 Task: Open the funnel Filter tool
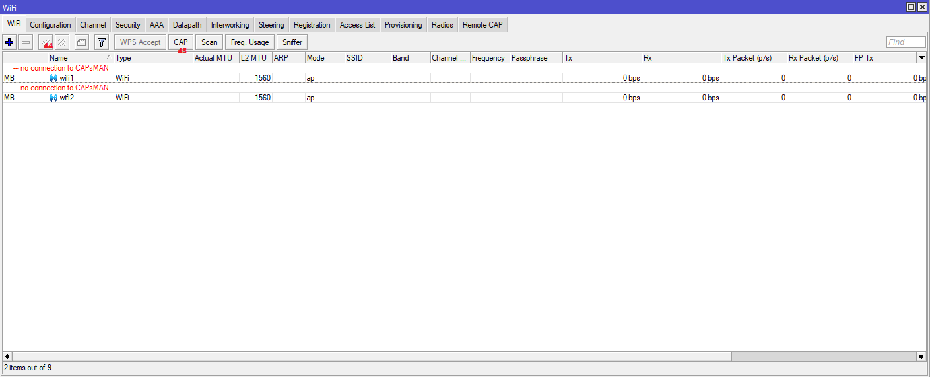coord(101,42)
